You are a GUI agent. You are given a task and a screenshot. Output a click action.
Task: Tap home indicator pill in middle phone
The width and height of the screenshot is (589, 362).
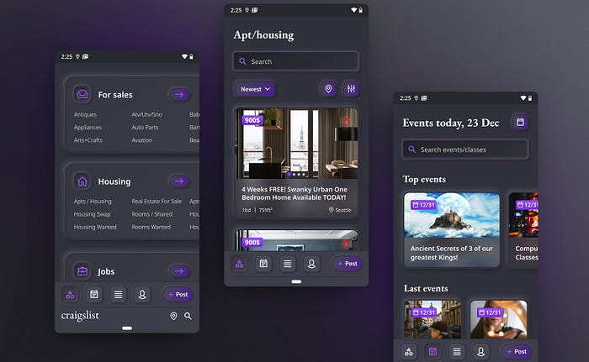pos(296,281)
